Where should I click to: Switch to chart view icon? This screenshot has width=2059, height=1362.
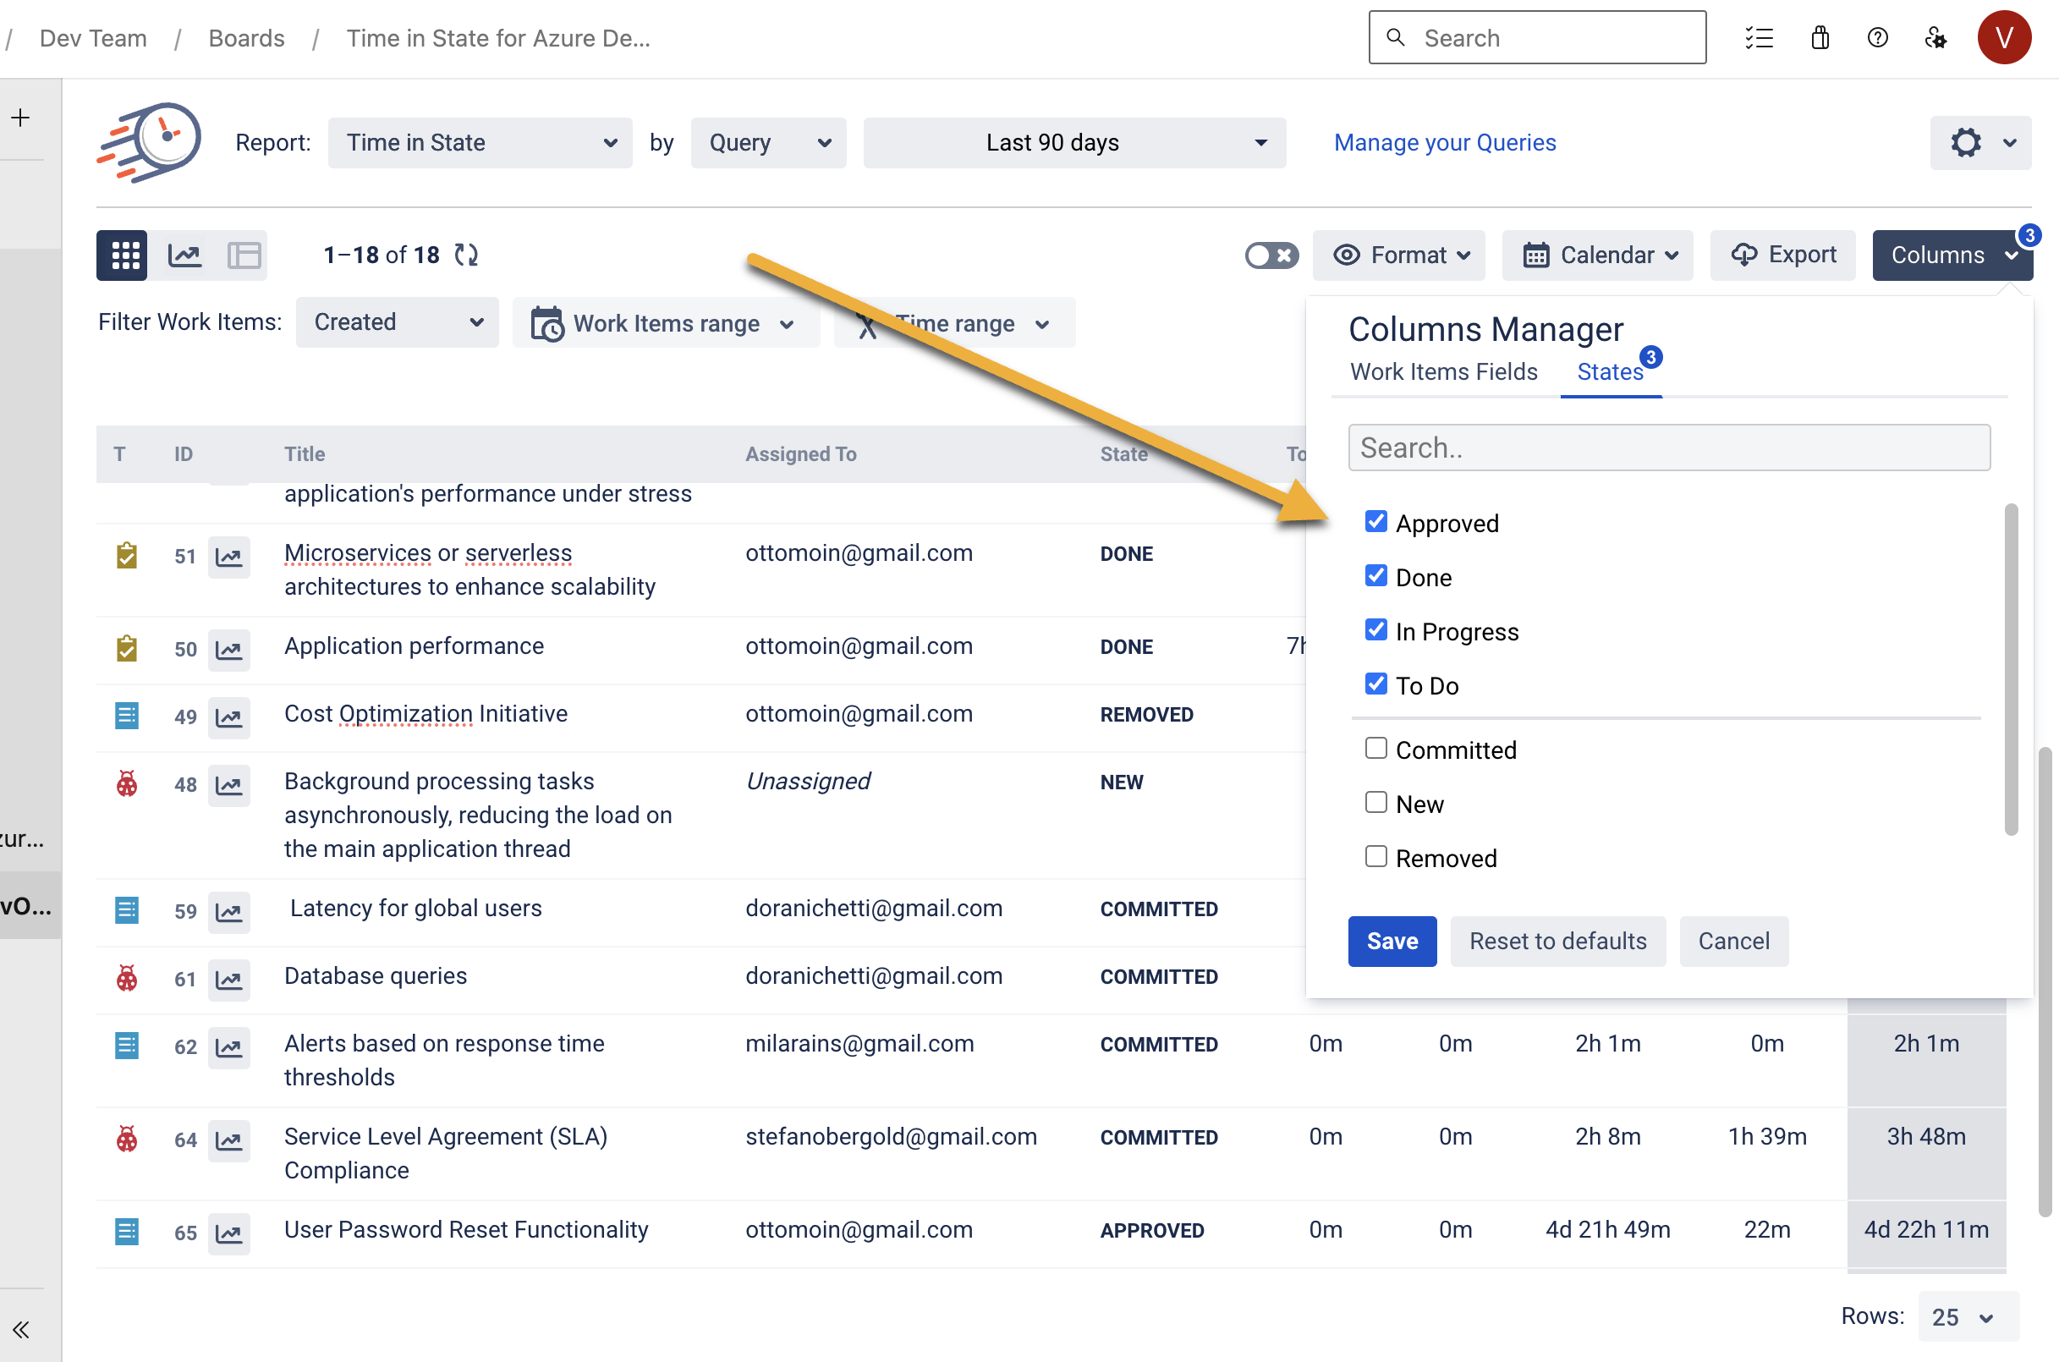point(185,255)
